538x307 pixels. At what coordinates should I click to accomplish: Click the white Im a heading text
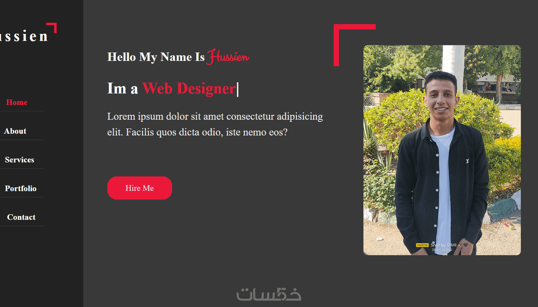[122, 88]
